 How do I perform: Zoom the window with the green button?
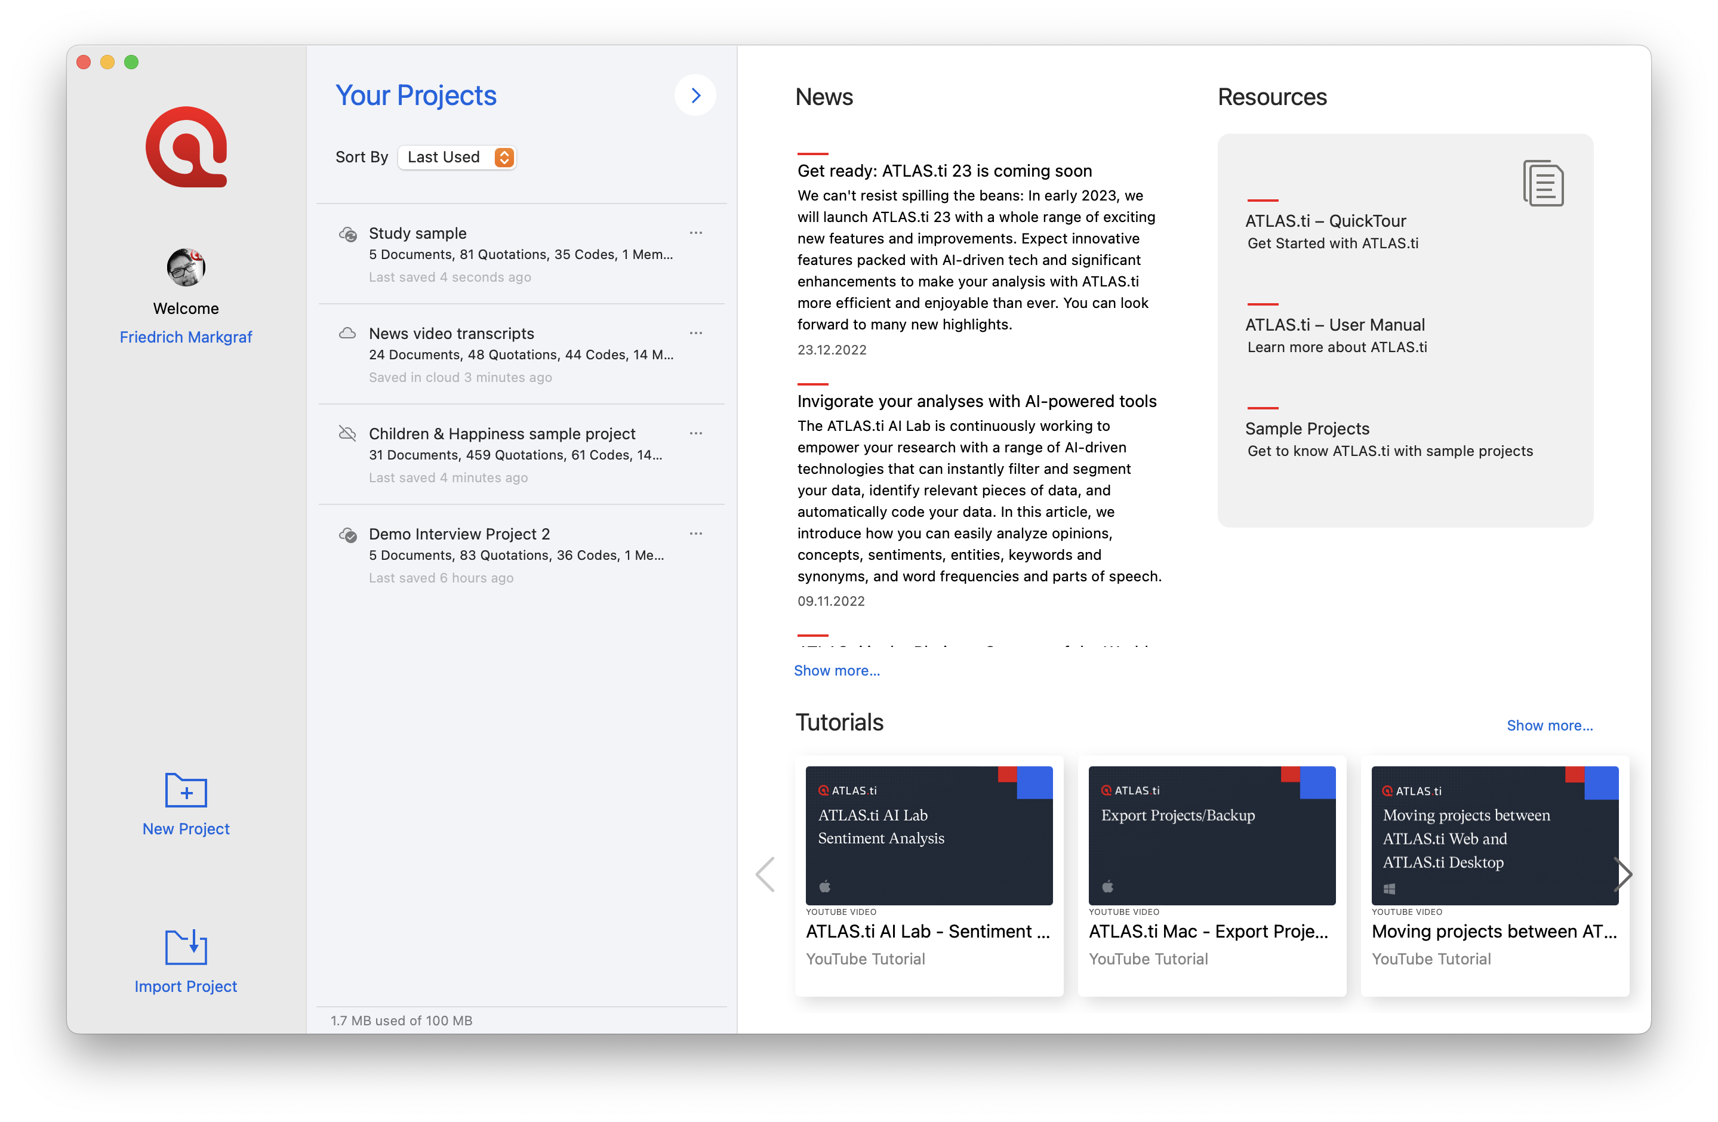point(131,62)
